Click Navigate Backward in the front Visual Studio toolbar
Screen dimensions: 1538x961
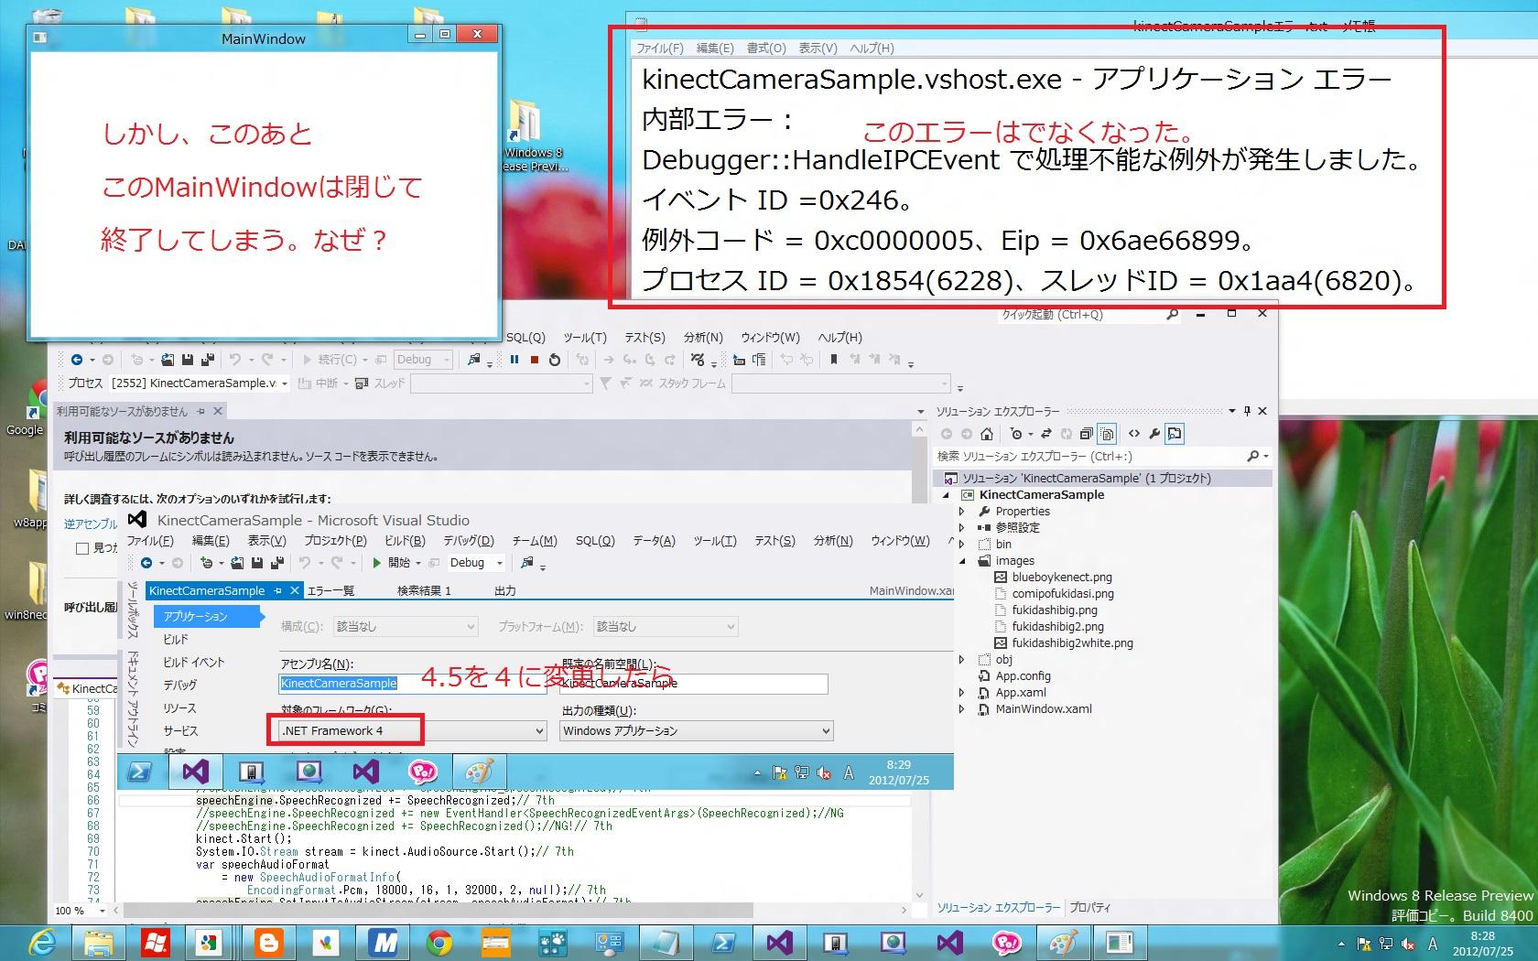coord(146,563)
